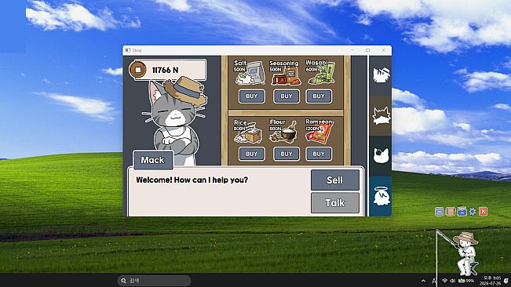Buy the Ramyeon item

point(319,154)
